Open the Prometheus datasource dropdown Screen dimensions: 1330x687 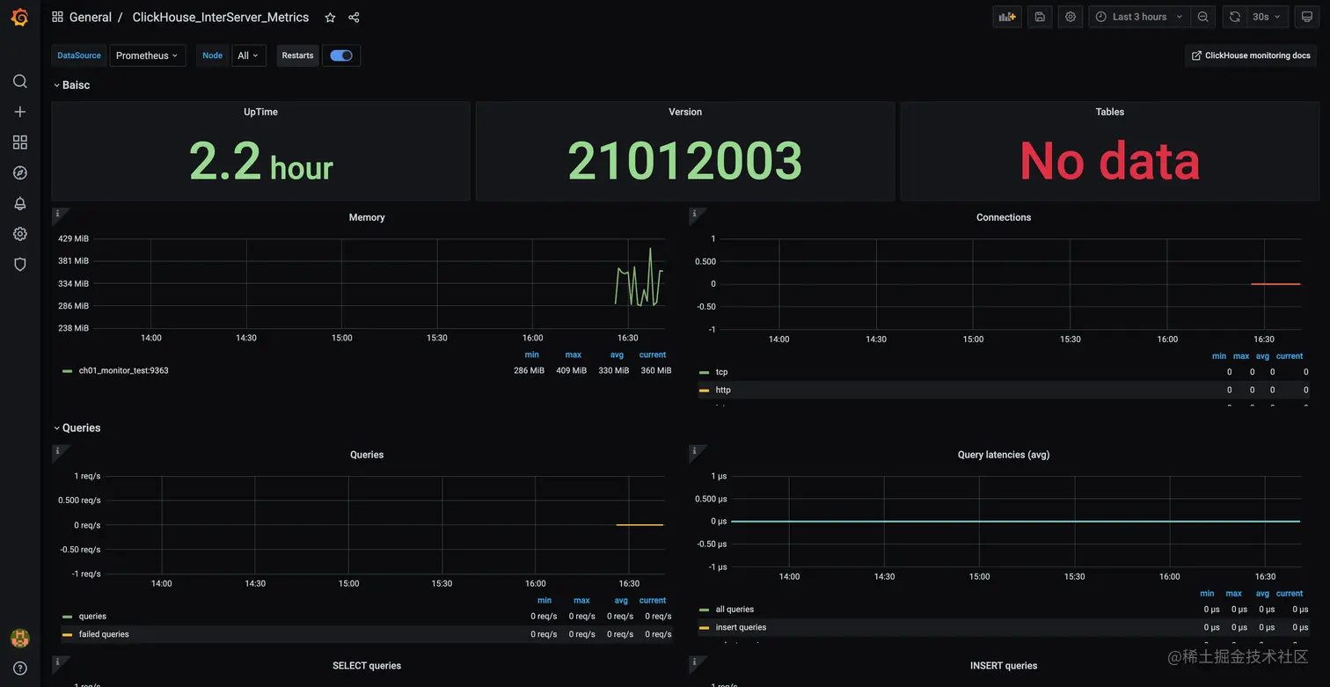[147, 55]
